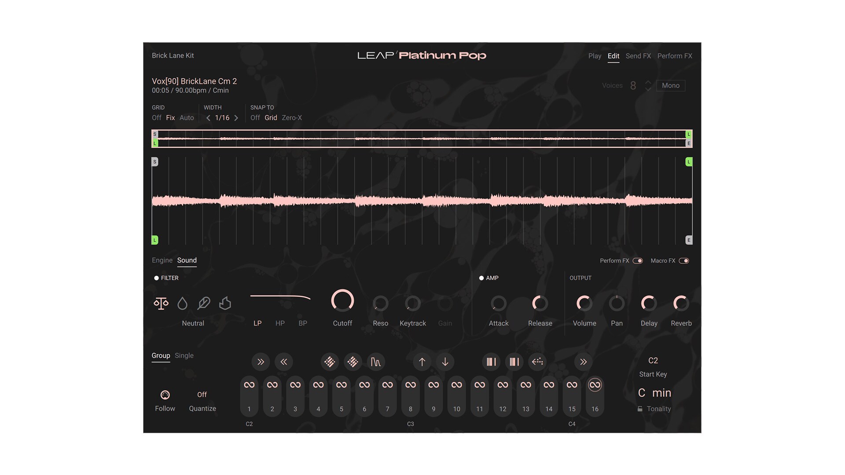Toggle the FILTER section on/off dot

pyautogui.click(x=156, y=278)
